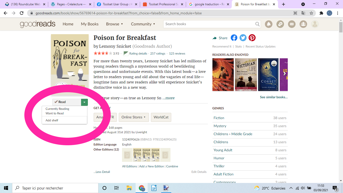Go back in browser history

click(6, 13)
